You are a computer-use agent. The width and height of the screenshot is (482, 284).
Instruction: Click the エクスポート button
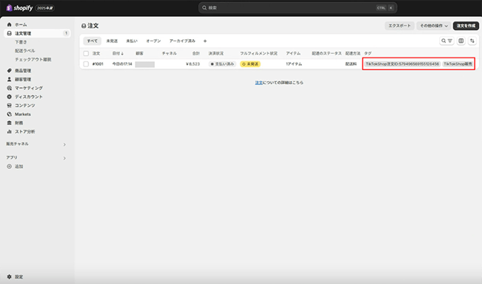pyautogui.click(x=399, y=26)
